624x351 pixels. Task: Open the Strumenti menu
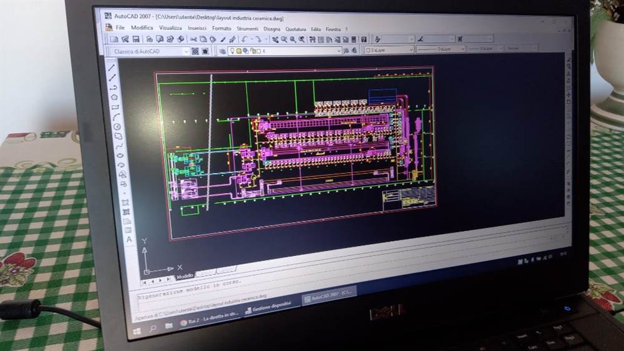[x=248, y=29]
